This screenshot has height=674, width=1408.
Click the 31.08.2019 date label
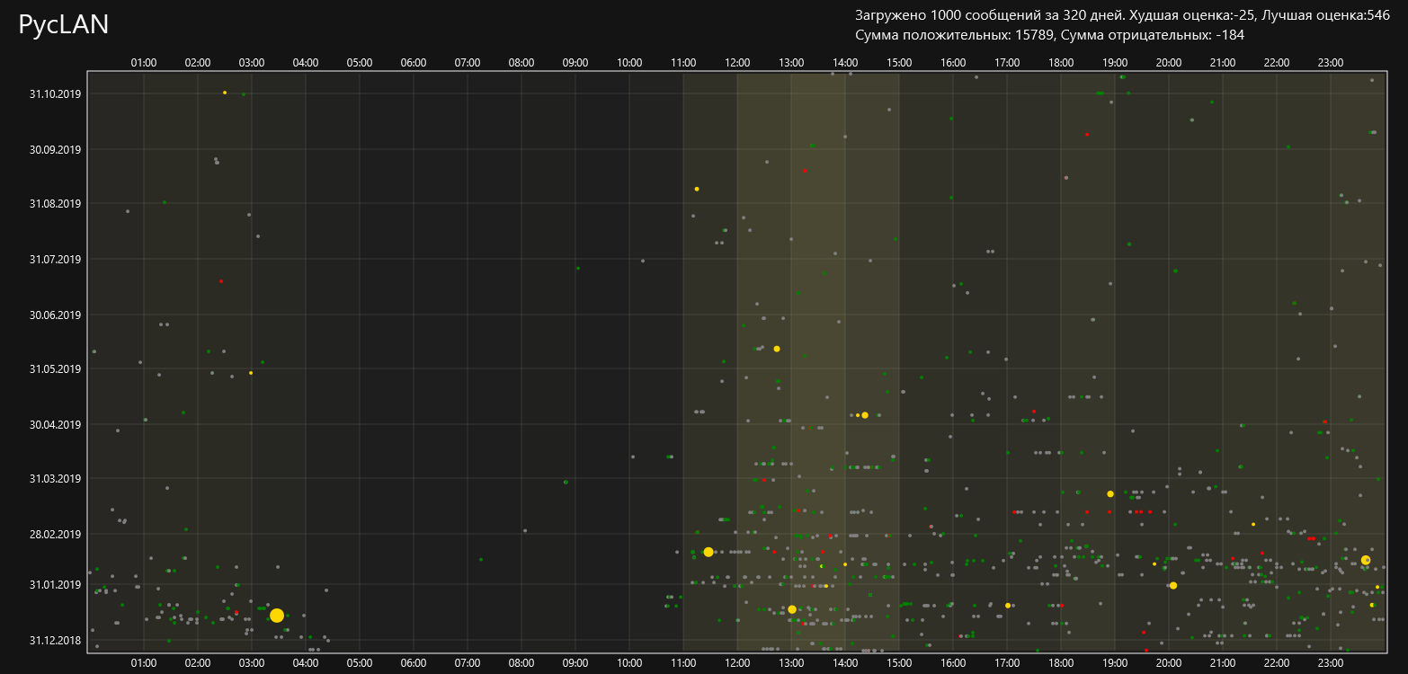pos(56,204)
